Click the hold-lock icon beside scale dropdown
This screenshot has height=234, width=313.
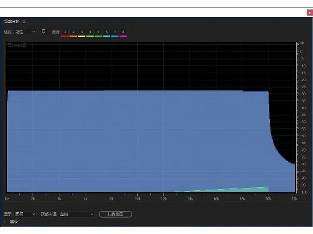tap(43, 31)
